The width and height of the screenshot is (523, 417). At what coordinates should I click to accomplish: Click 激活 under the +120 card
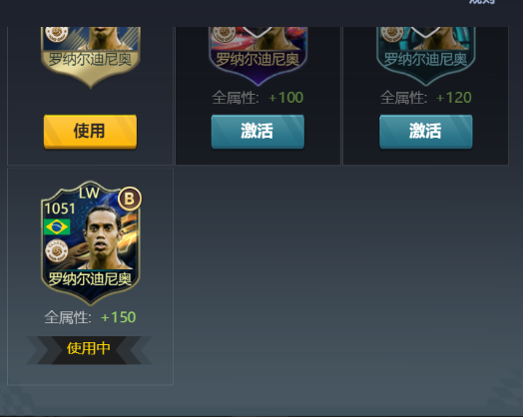[x=425, y=131]
